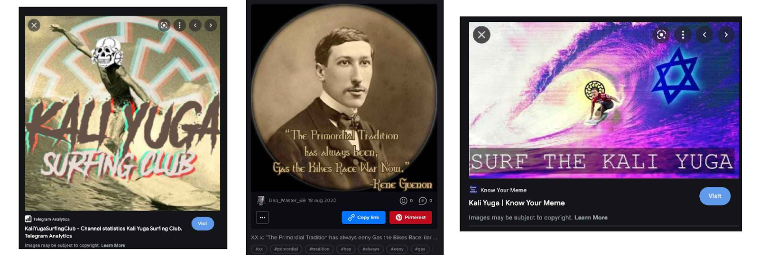This screenshot has width=759, height=255.
Task: Select the #primordial tag chip
Action: (286, 249)
